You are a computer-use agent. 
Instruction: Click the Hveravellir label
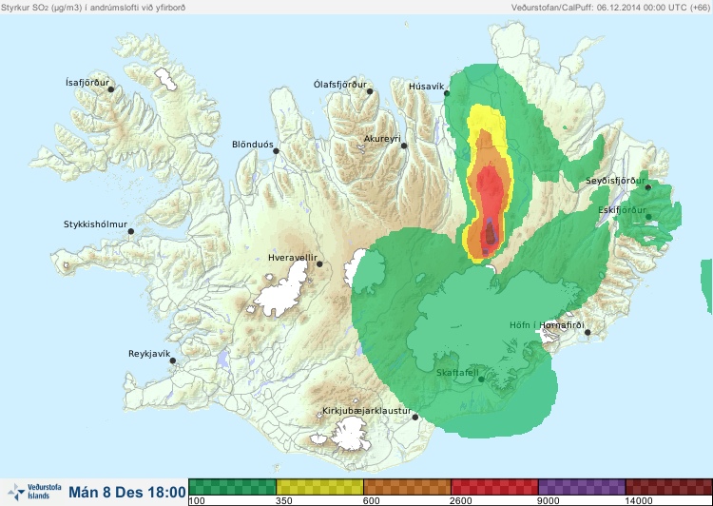pos(293,258)
